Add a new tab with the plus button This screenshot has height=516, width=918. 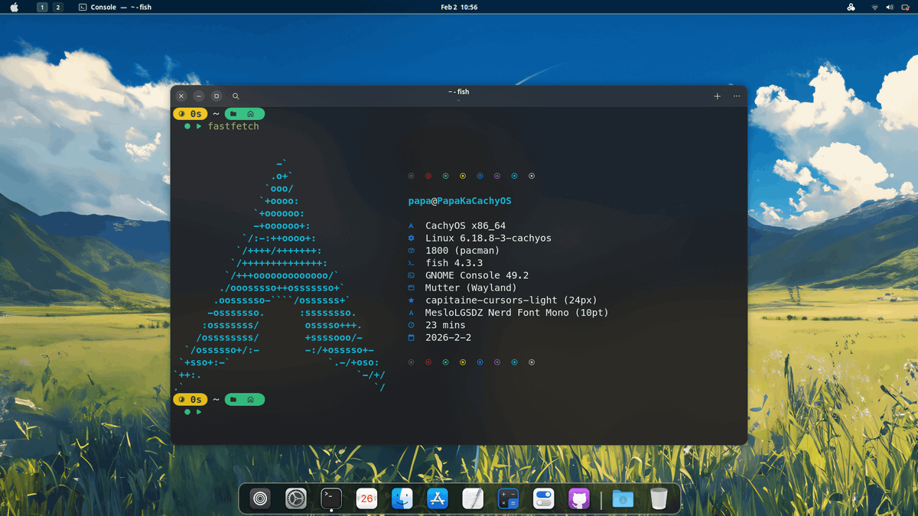pos(717,96)
